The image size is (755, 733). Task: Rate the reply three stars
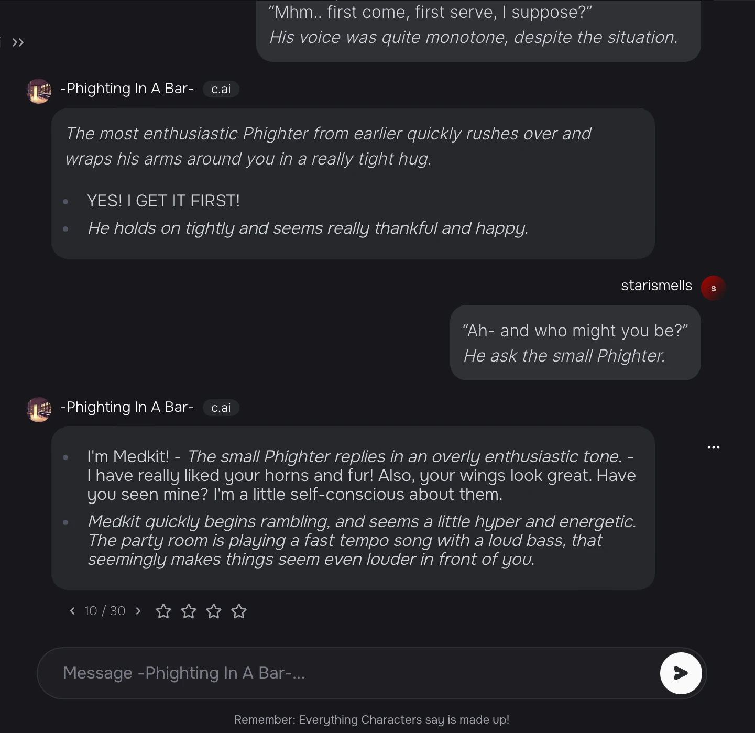click(214, 611)
